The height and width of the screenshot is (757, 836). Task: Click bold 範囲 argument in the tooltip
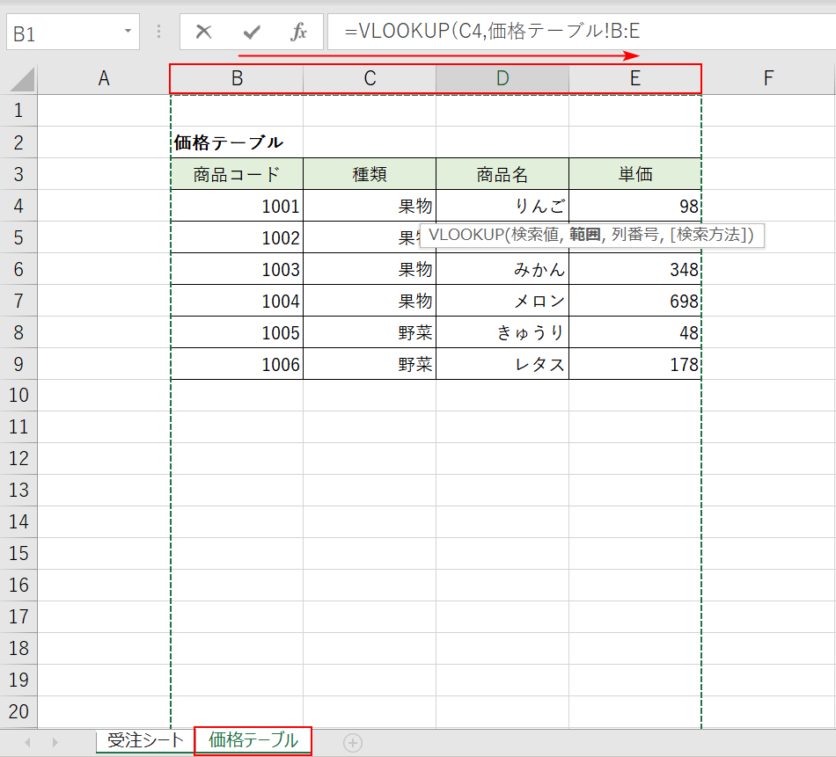(585, 235)
